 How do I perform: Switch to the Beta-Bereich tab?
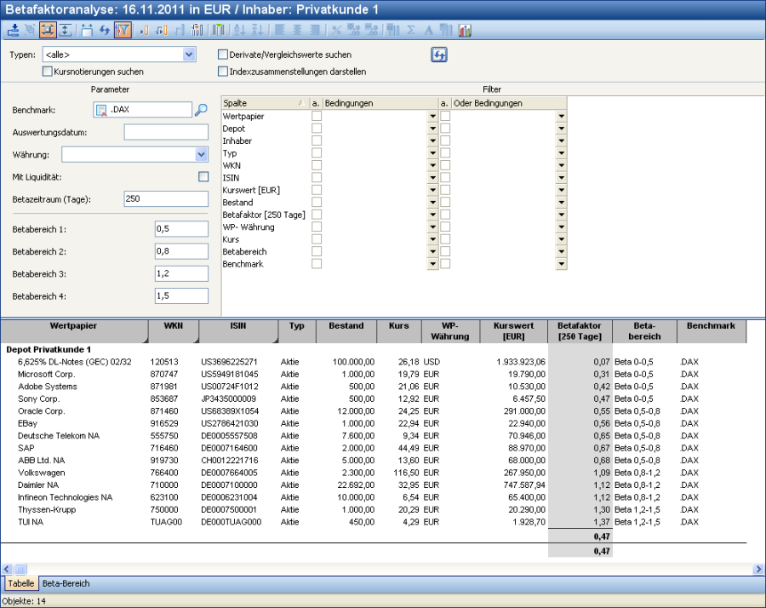click(x=66, y=583)
